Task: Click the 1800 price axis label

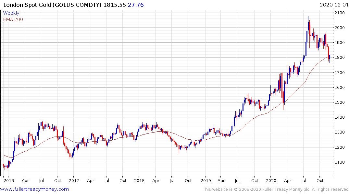Action: [x=340, y=58]
